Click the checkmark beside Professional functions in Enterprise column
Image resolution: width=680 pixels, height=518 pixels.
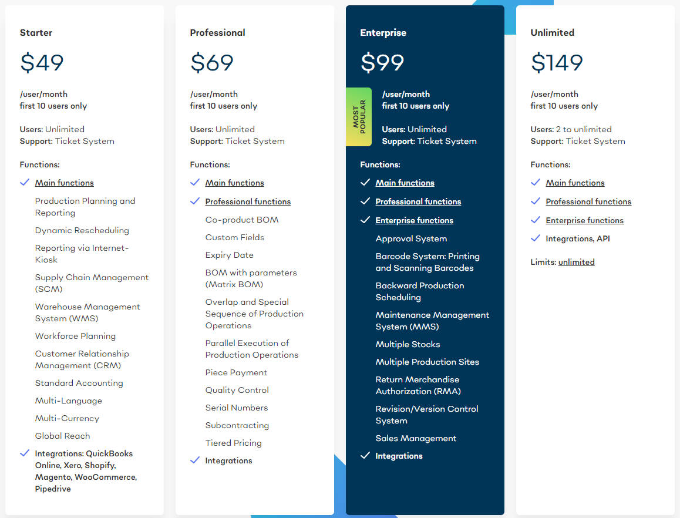(x=365, y=201)
